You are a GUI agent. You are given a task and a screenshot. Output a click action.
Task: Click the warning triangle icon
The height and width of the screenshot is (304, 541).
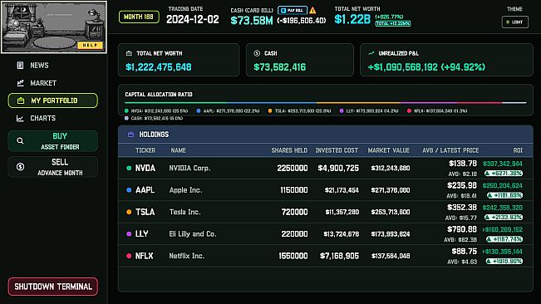click(x=312, y=10)
